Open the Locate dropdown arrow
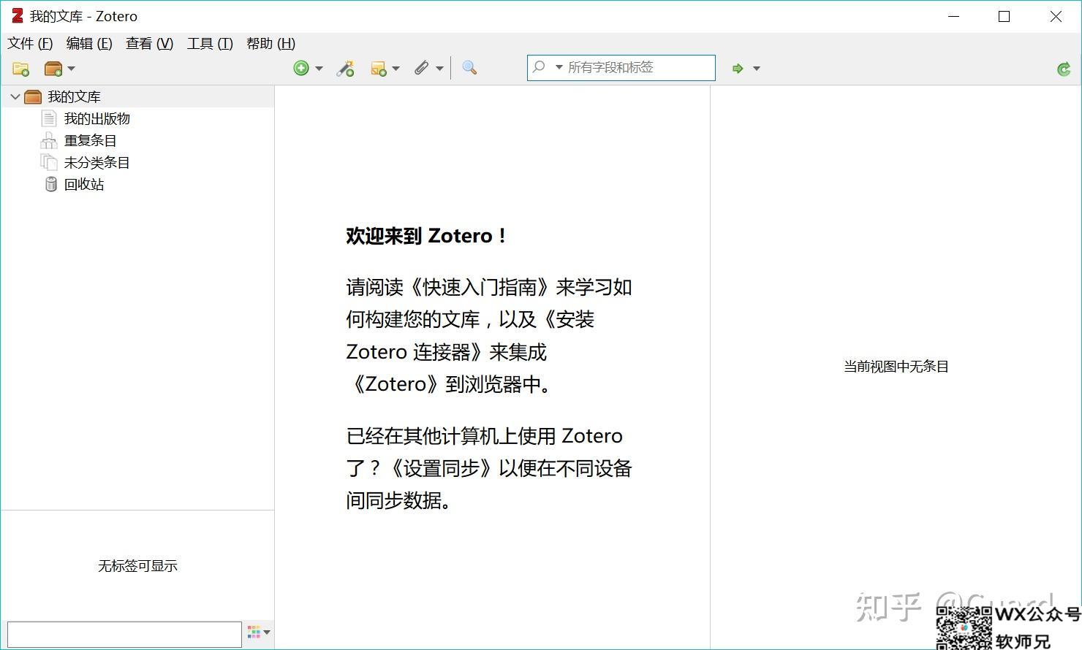The width and height of the screenshot is (1082, 650). tap(757, 69)
